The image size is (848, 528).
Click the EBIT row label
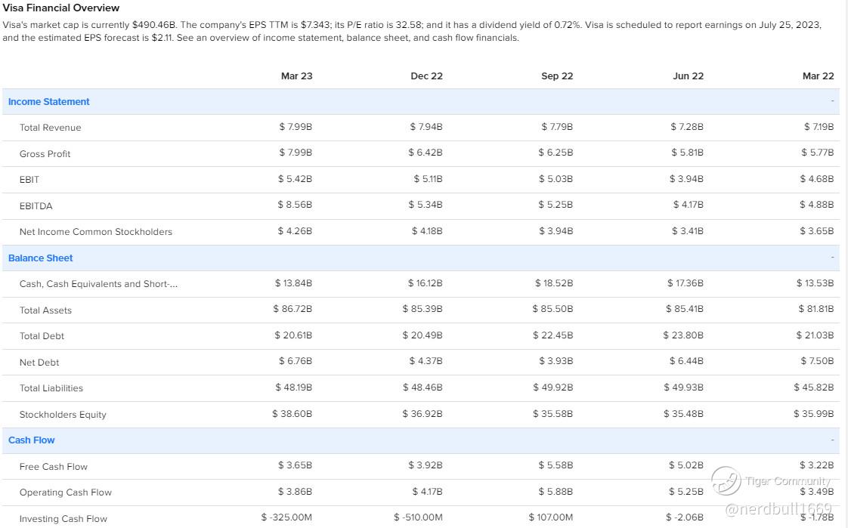click(29, 180)
